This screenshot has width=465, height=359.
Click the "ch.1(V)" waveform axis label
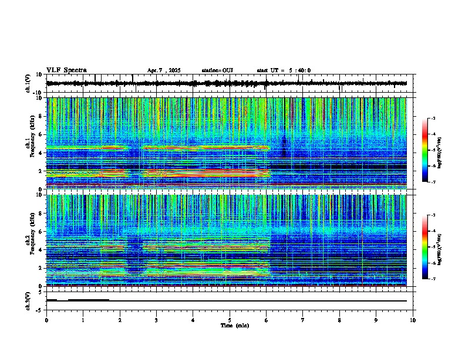click(28, 83)
